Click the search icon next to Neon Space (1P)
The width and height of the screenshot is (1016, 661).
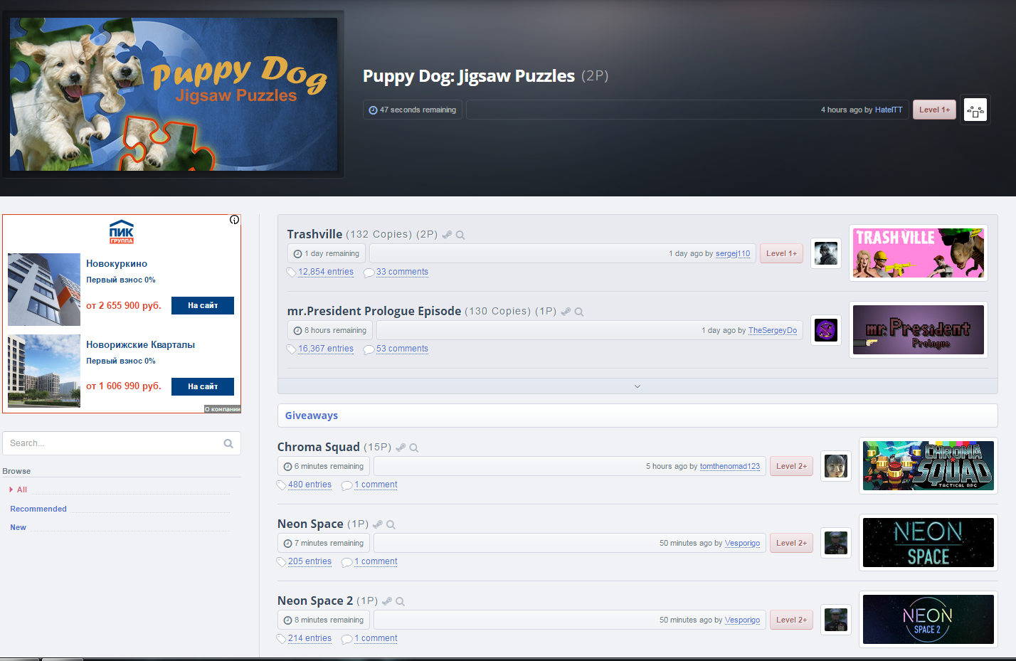point(391,524)
